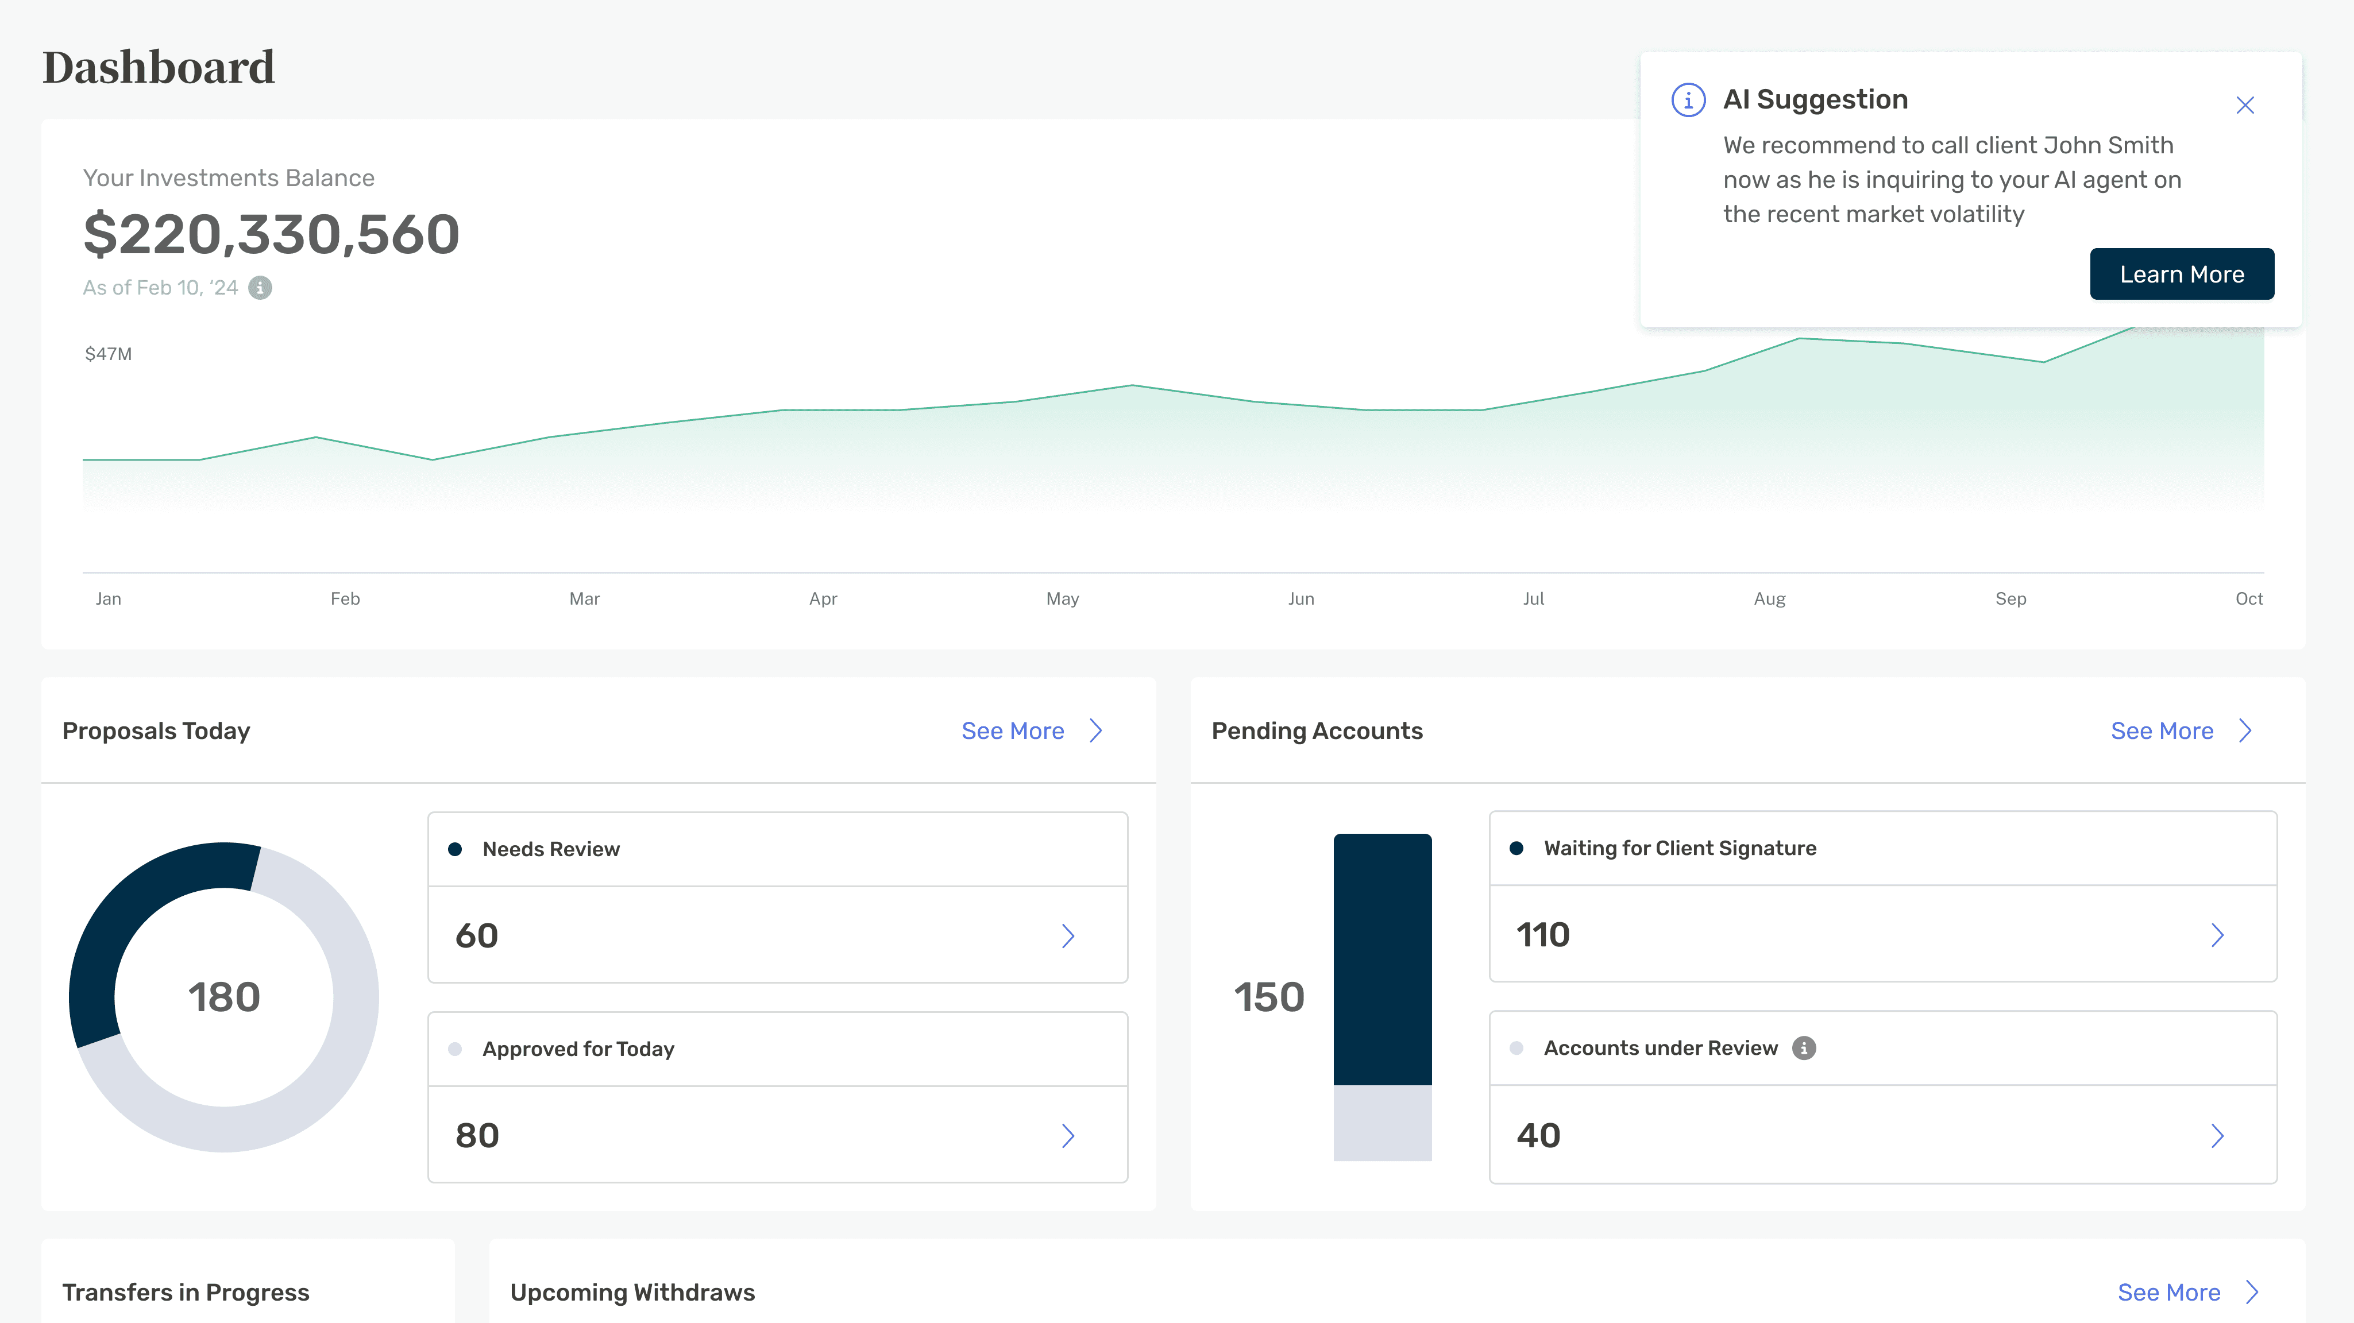Viewport: 2354px width, 1323px height.
Task: Select the Waiting for Client Signature legend dot
Action: (1516, 849)
